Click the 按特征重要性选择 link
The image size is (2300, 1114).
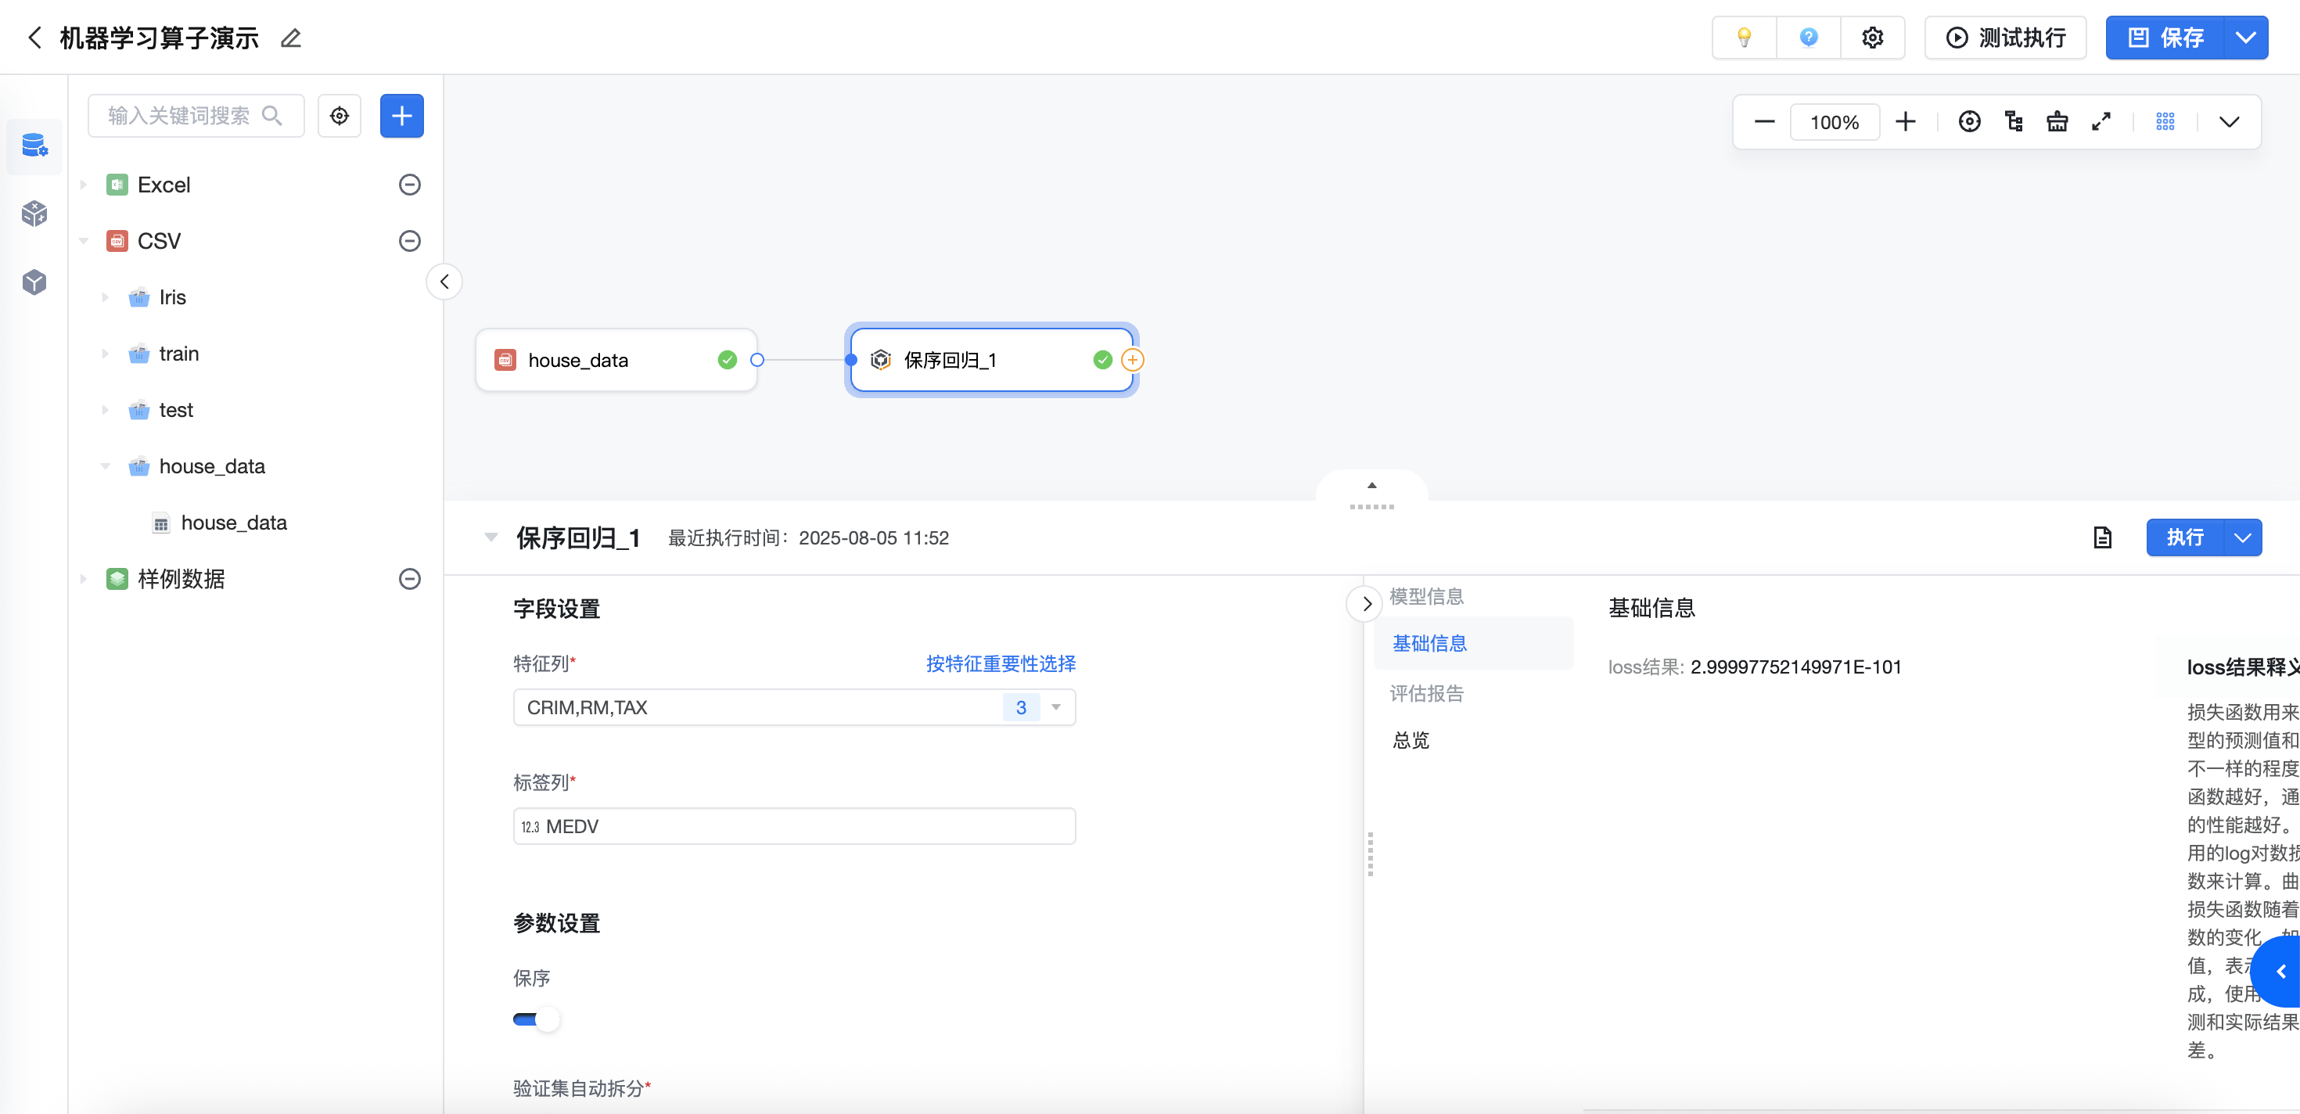pyautogui.click(x=1000, y=663)
